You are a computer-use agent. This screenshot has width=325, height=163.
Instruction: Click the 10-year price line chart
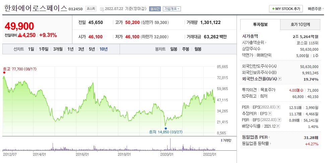[109, 101]
